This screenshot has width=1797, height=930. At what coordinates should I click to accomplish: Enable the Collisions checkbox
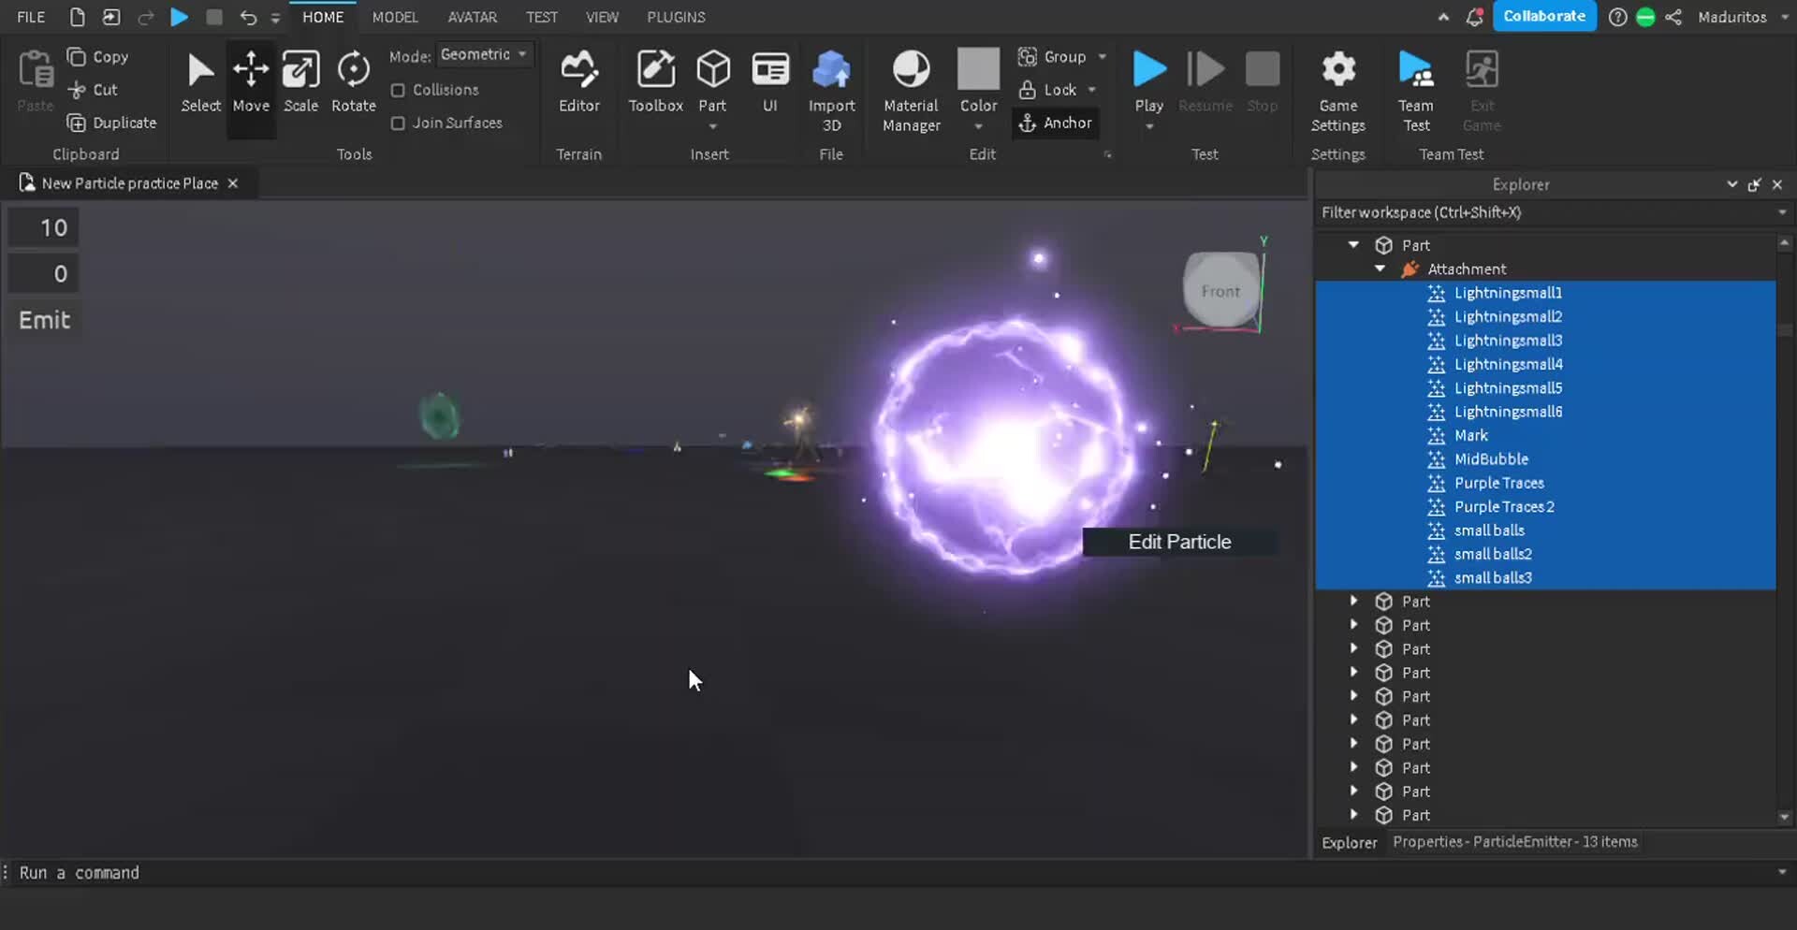pos(399,90)
